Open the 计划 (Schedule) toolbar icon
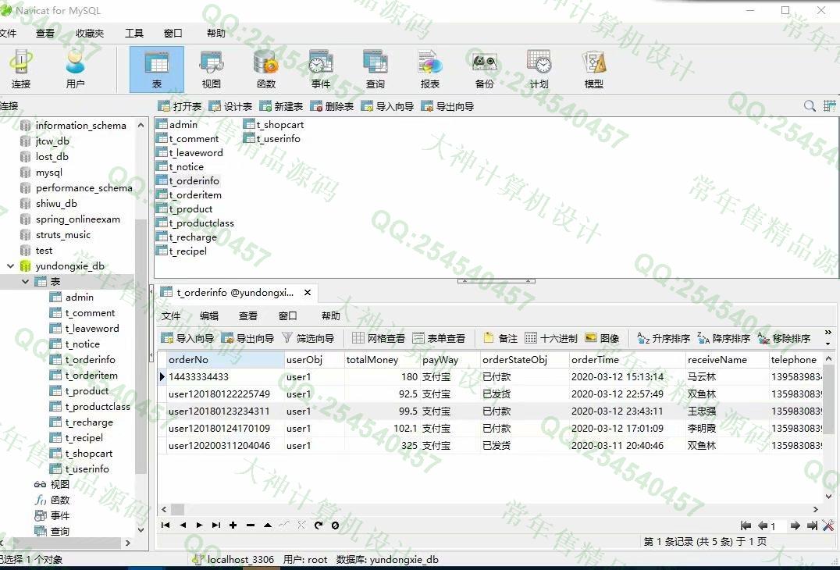This screenshot has width=840, height=570. tap(539, 69)
